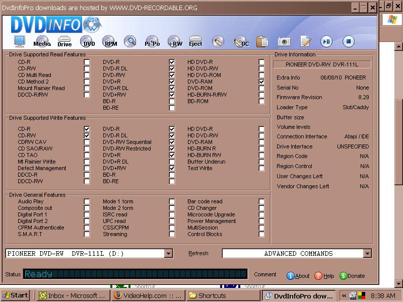The width and height of the screenshot is (403, 302).
Task: Toggle CD-R read feature checkbox
Action: [x=87, y=62]
